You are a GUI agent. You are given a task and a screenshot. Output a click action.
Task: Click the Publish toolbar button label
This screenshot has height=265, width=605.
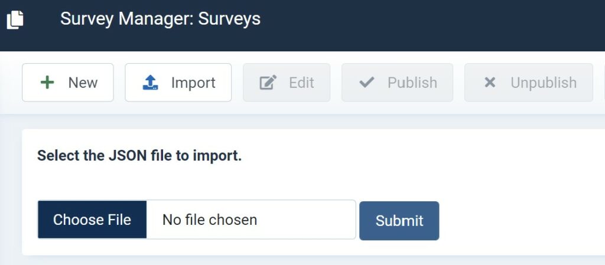412,83
